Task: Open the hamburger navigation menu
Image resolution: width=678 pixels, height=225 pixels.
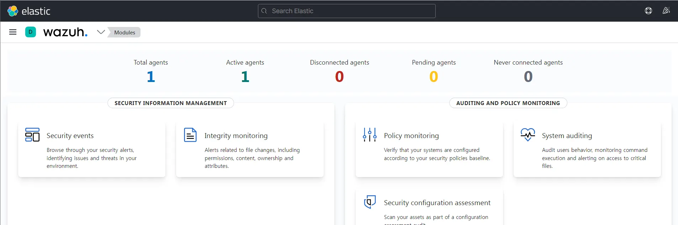Action: [x=13, y=32]
